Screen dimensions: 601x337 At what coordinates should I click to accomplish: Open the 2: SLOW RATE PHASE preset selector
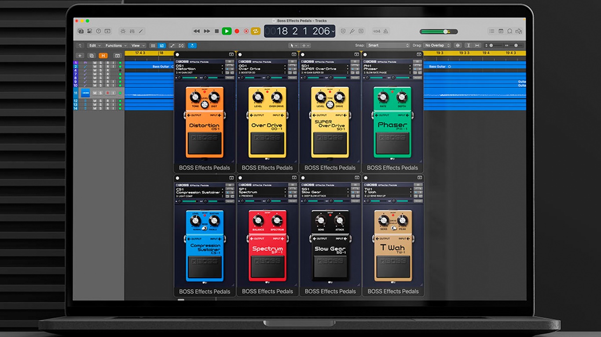pyautogui.click(x=387, y=73)
